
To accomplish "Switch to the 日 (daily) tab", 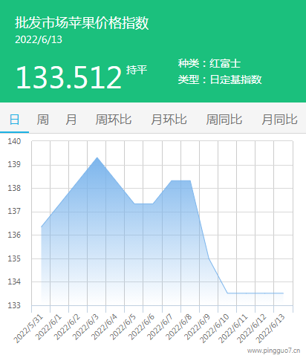I will (x=14, y=120).
